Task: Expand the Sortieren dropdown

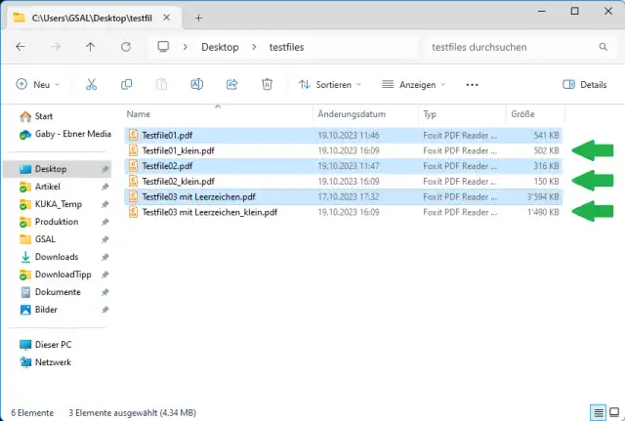Action: (330, 85)
